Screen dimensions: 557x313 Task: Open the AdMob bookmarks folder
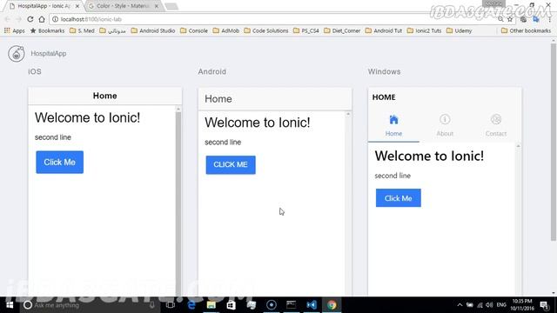pos(226,31)
